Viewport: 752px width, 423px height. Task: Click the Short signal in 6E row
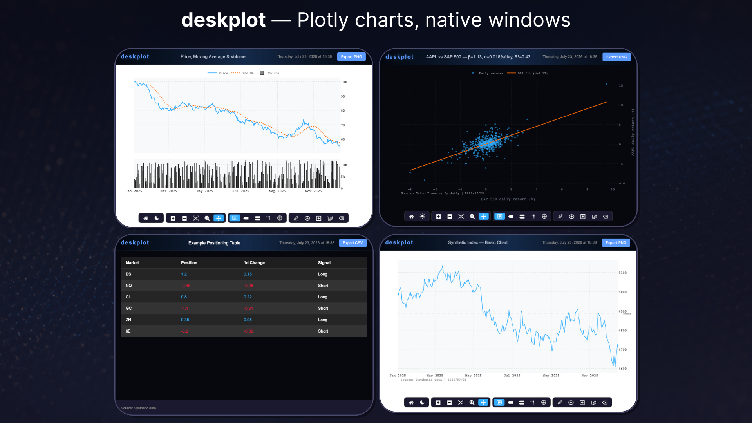point(323,331)
